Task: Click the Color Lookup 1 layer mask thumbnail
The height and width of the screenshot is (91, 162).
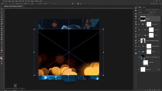Action: pyautogui.click(x=149, y=24)
